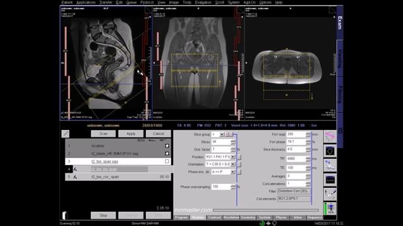Click the corner fold icon in sagittal viewport
Image resolution: width=403 pixels, height=226 pixels.
149,10
